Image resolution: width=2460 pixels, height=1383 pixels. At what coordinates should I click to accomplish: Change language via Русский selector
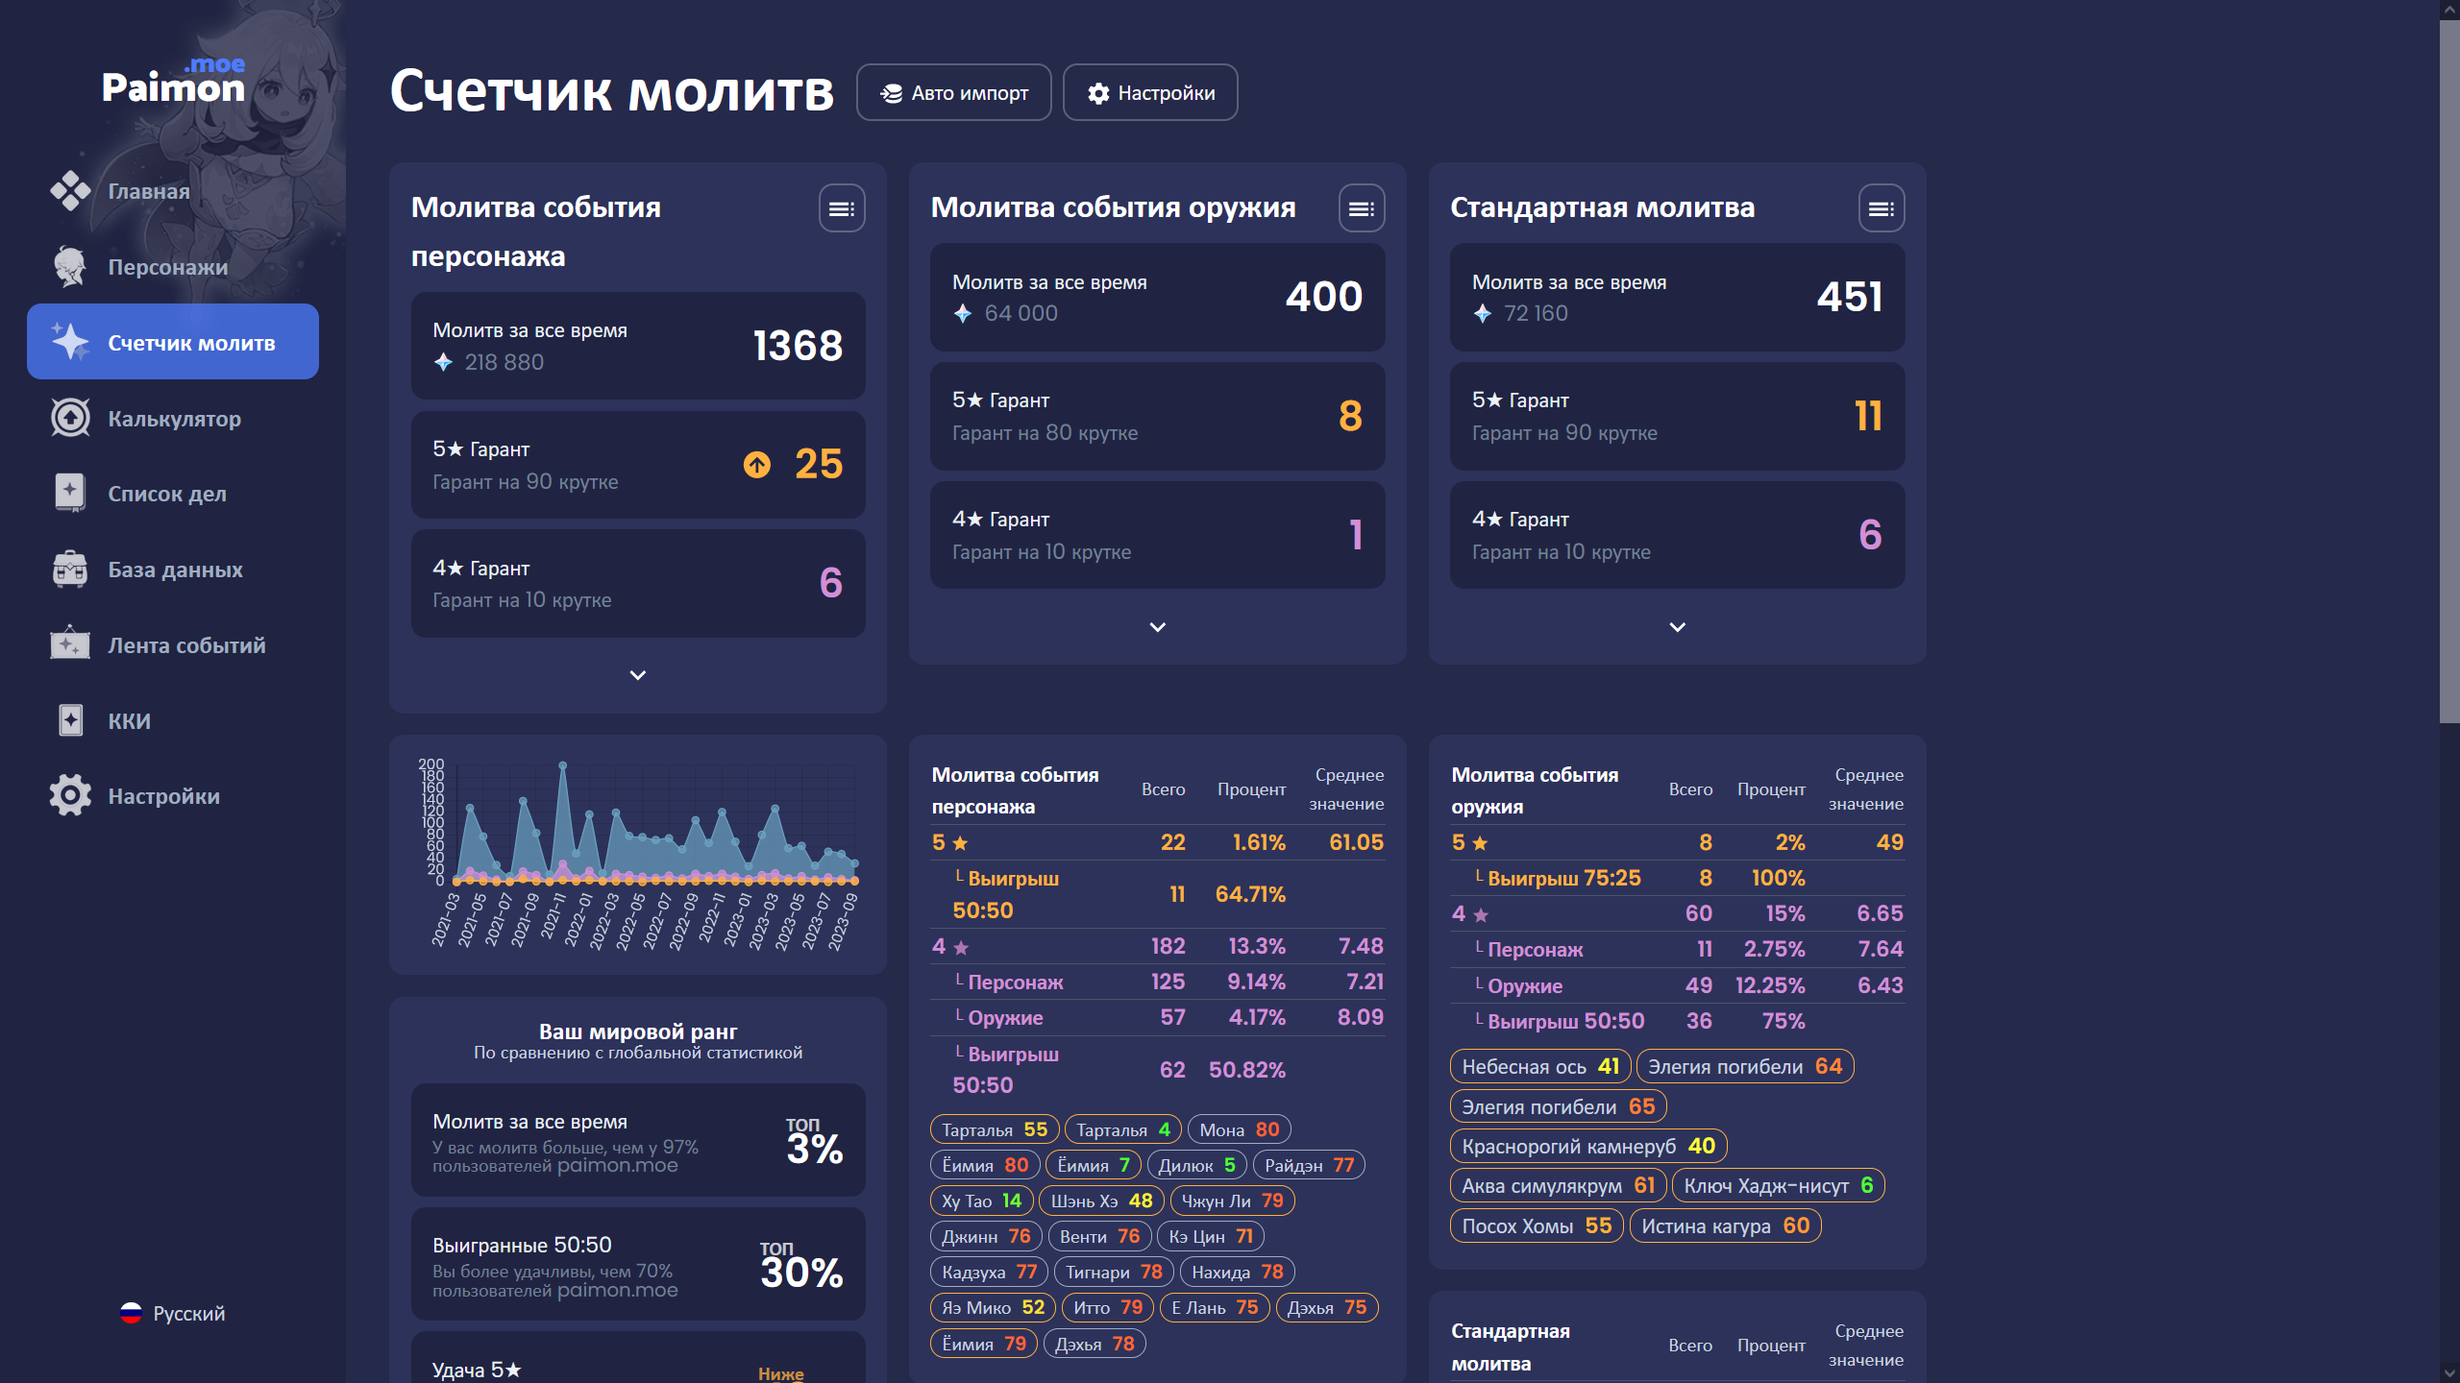point(173,1313)
